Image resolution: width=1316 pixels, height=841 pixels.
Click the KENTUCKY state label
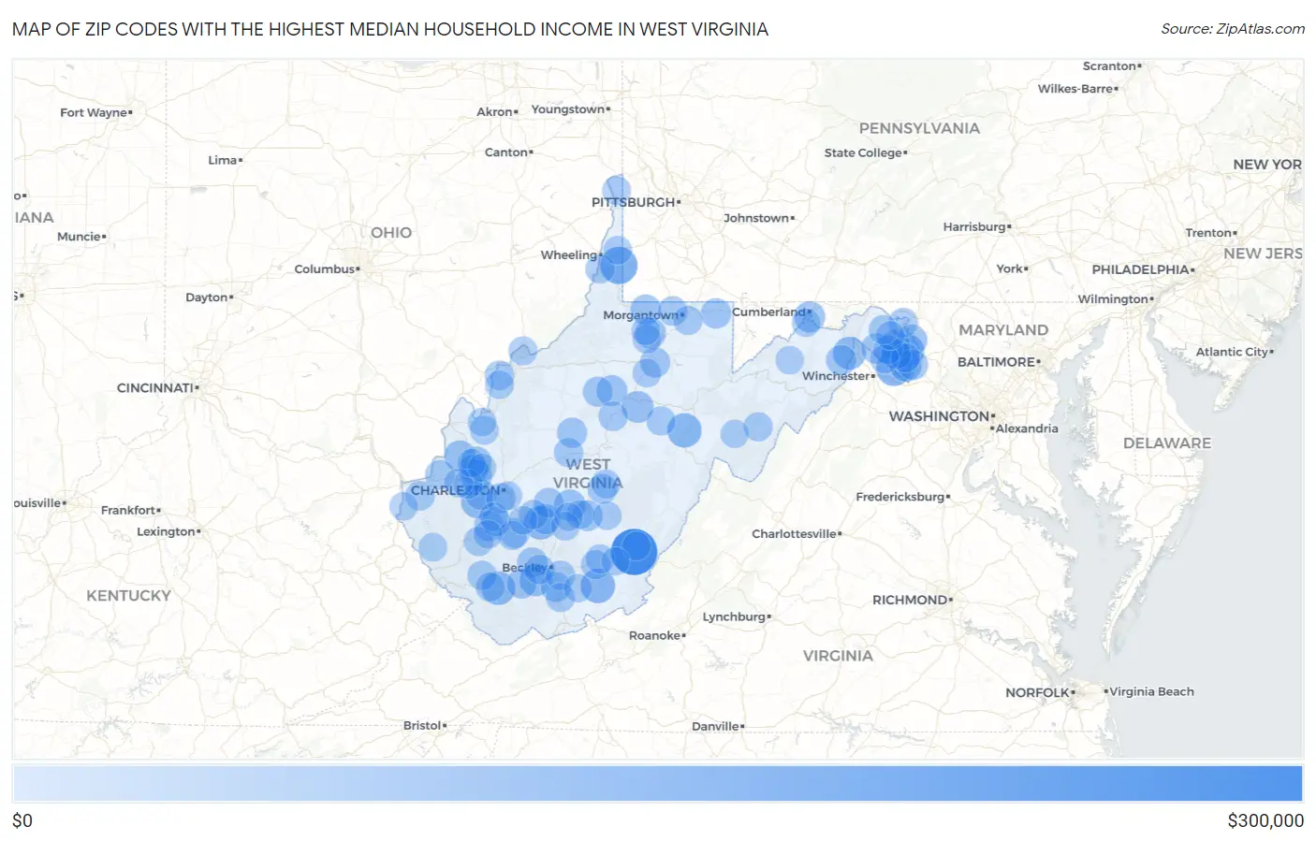(128, 596)
